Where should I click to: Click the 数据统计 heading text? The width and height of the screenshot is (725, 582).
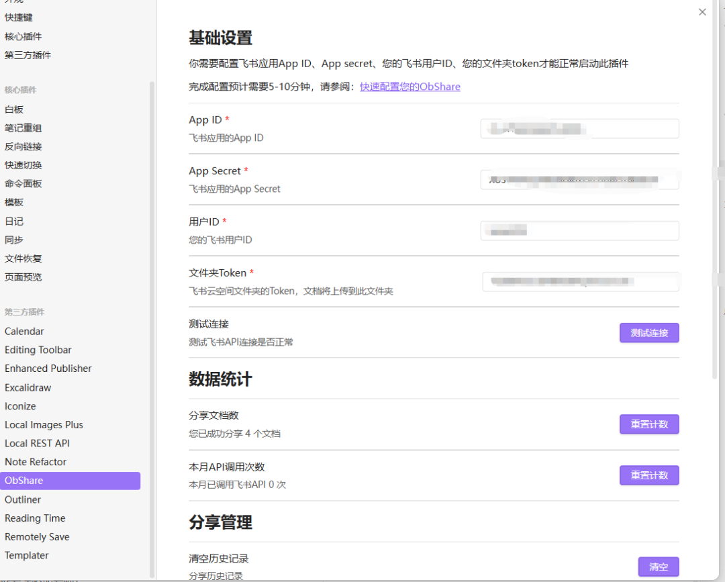point(221,379)
